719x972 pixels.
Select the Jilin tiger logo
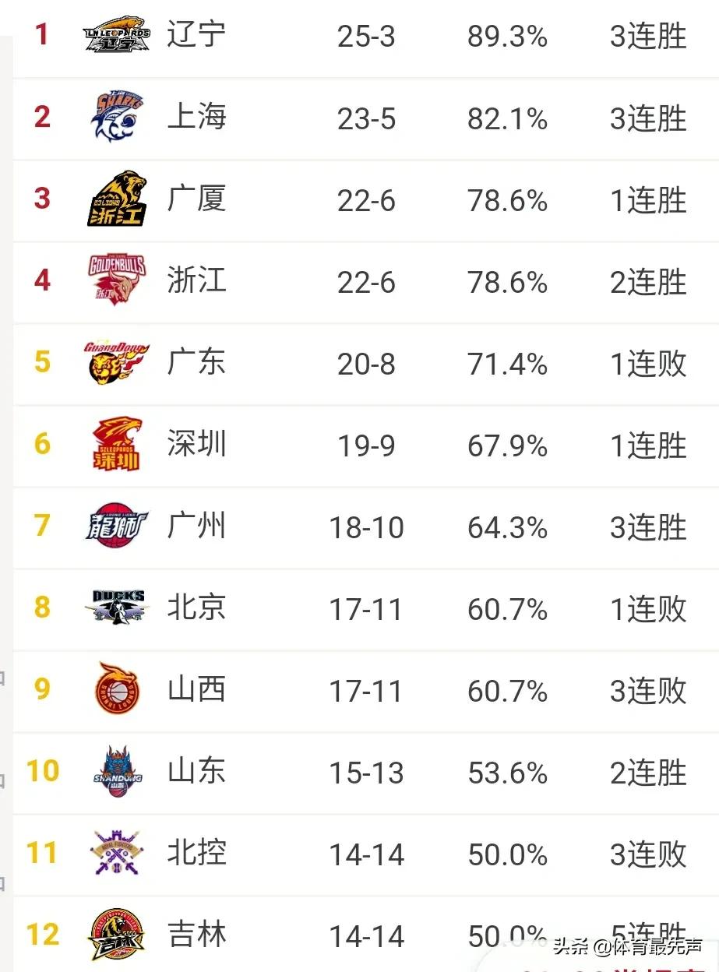point(117,935)
